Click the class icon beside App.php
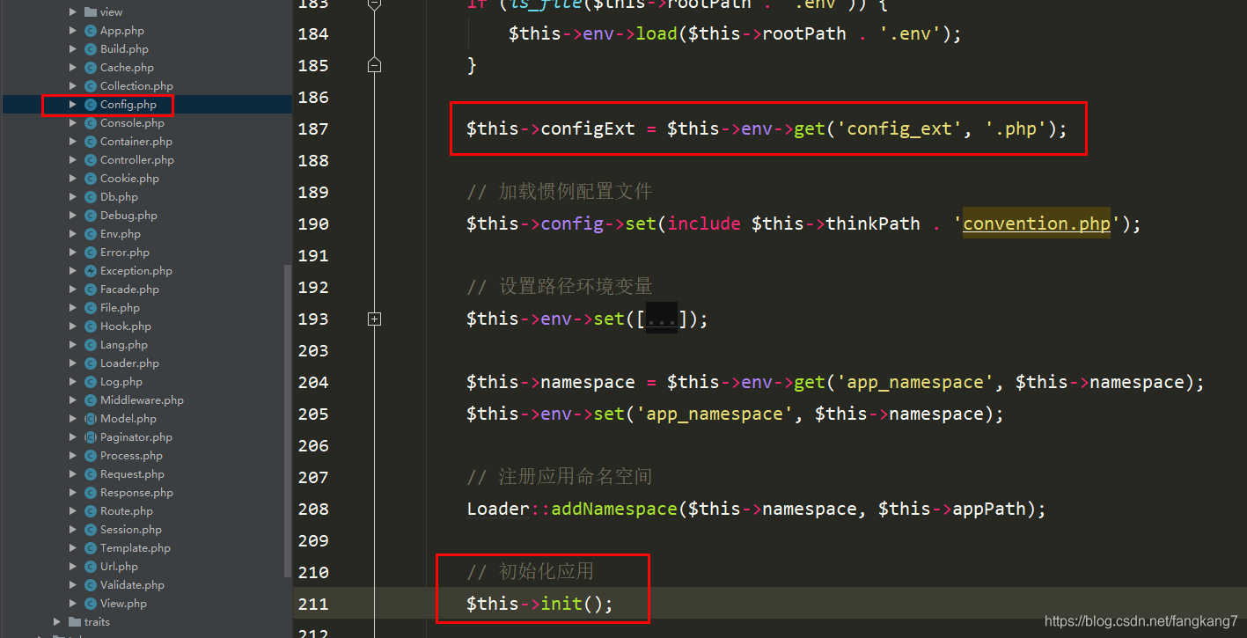Screen dimensions: 1247x638 click(x=90, y=31)
